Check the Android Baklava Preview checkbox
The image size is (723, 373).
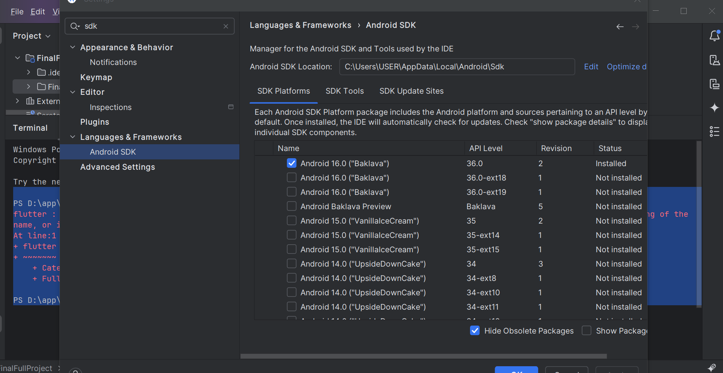[292, 206]
